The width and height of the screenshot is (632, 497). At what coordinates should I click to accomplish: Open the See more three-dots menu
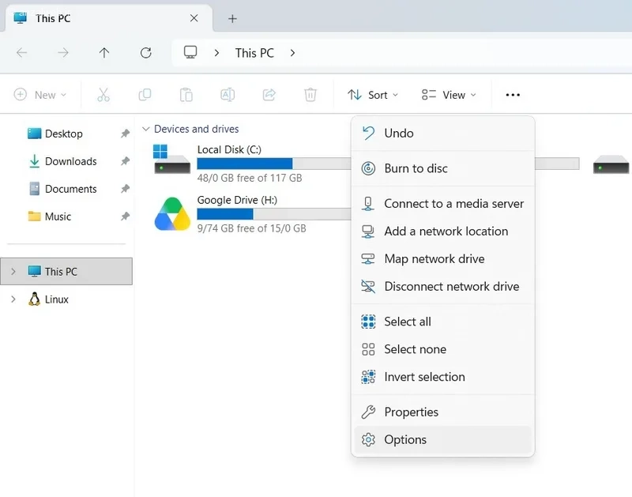[513, 95]
